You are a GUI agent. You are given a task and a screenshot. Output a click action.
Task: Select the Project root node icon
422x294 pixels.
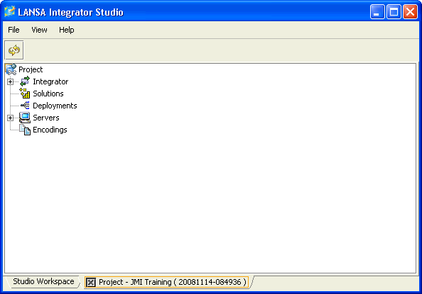click(11, 69)
